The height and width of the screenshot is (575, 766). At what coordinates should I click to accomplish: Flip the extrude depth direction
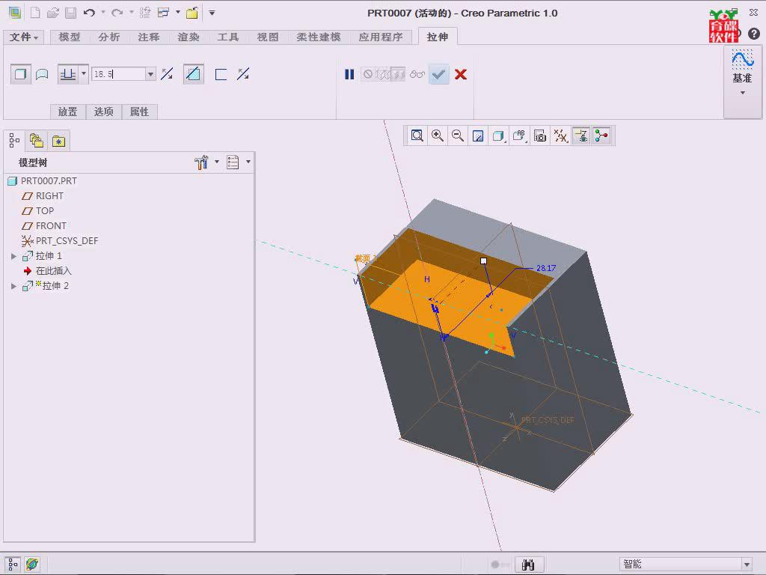tap(167, 74)
